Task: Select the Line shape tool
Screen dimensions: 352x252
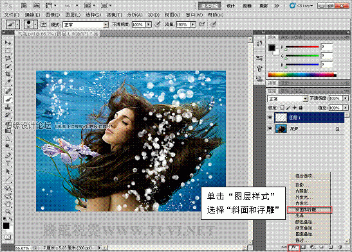Action: click(x=8, y=179)
